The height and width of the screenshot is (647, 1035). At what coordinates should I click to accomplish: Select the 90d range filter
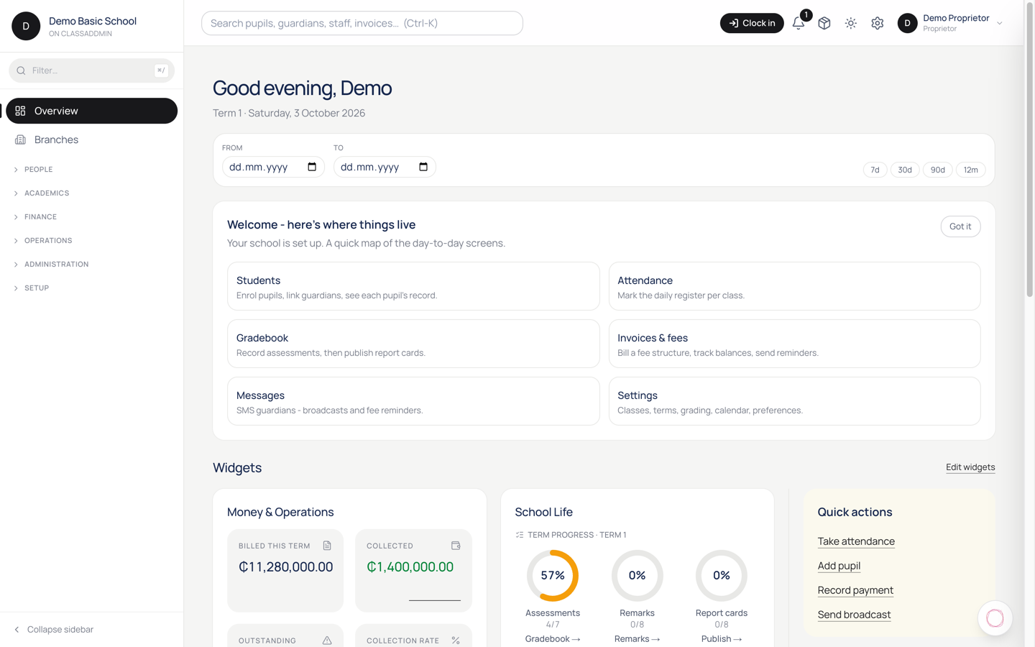(938, 170)
